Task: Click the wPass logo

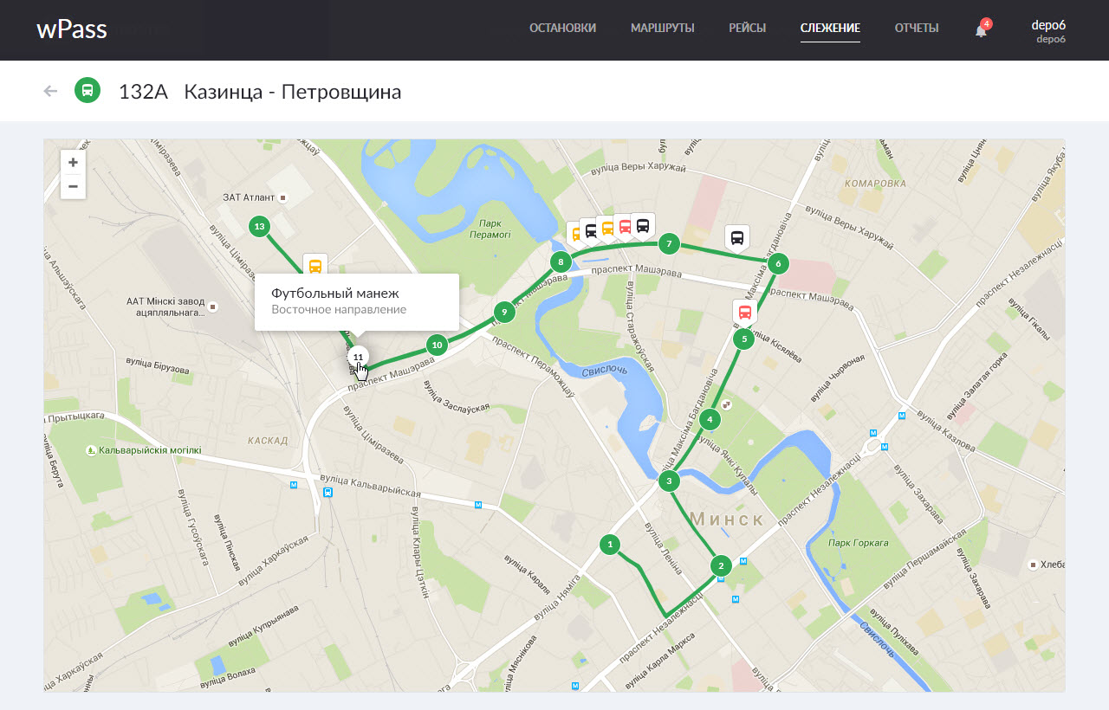Action: tap(72, 29)
